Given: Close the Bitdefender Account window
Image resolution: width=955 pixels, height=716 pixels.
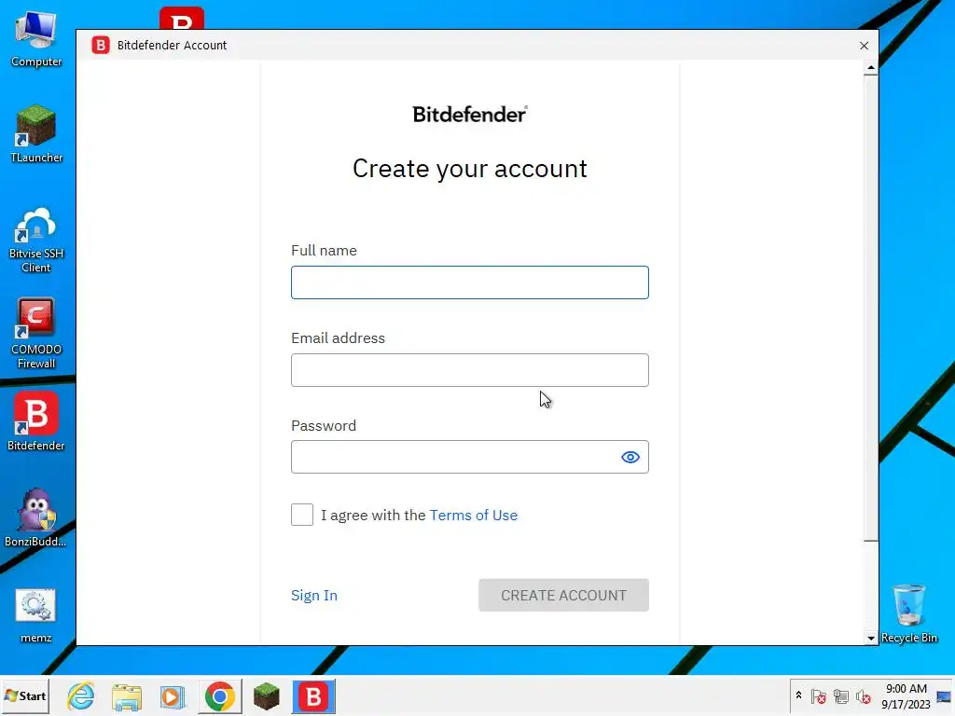Looking at the screenshot, I should click(864, 46).
